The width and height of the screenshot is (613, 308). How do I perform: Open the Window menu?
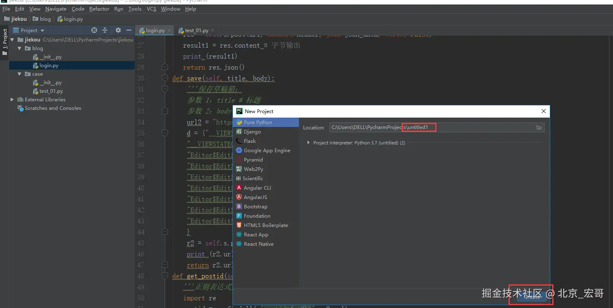pos(170,9)
